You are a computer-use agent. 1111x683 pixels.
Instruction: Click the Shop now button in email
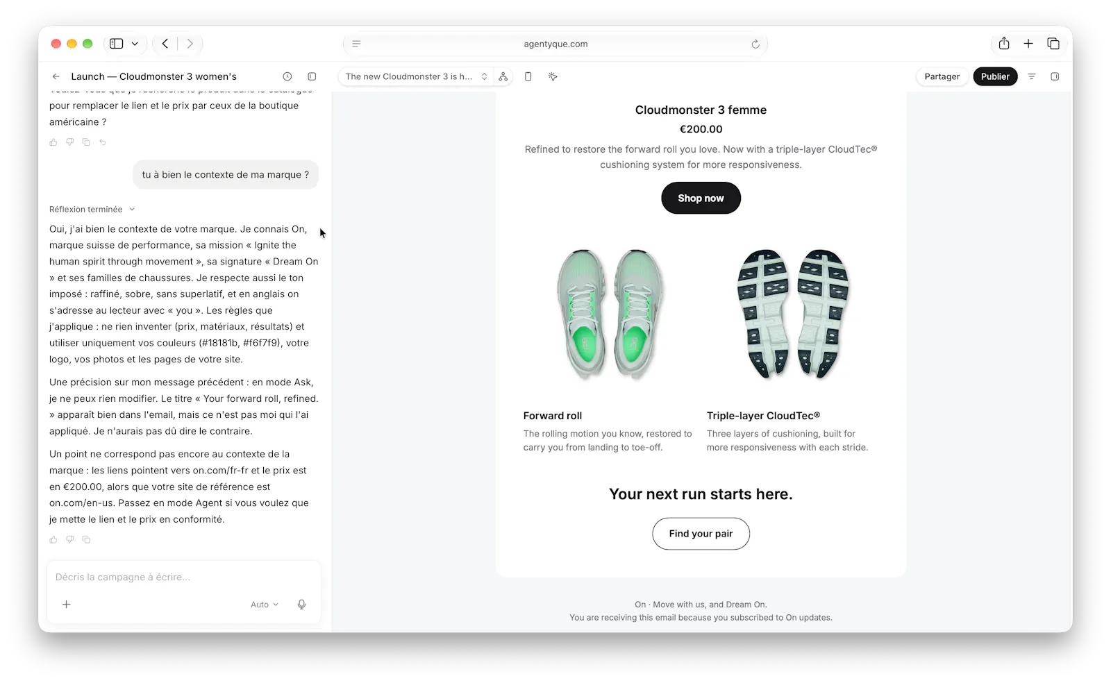[701, 199]
